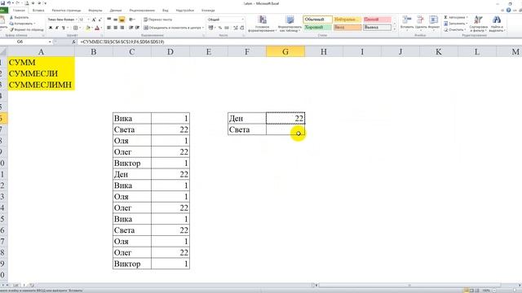Open Автосумма dropdown
Viewport: 522px width, 293px height.
click(456, 17)
